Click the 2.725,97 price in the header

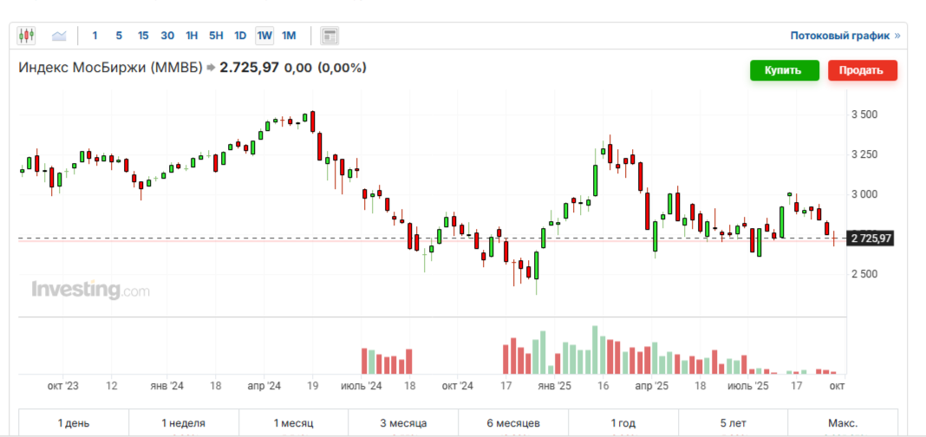click(249, 68)
